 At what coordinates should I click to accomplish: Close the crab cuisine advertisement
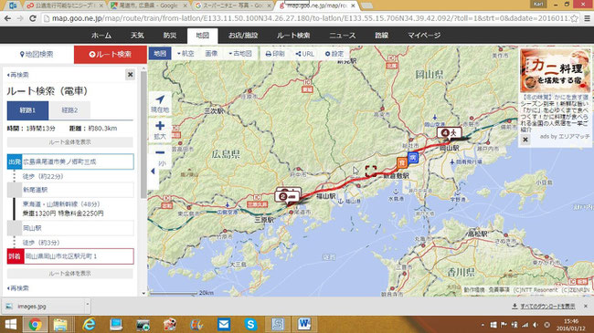[x=525, y=140]
